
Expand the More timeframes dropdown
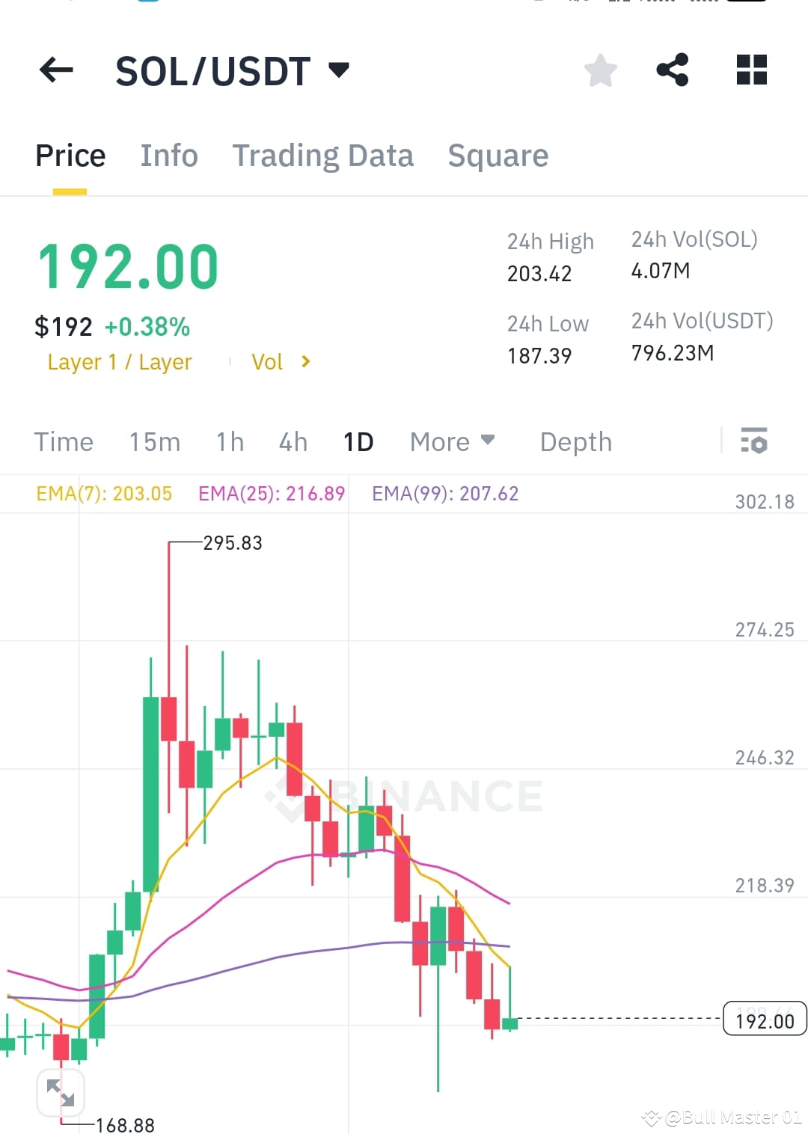pyautogui.click(x=450, y=442)
